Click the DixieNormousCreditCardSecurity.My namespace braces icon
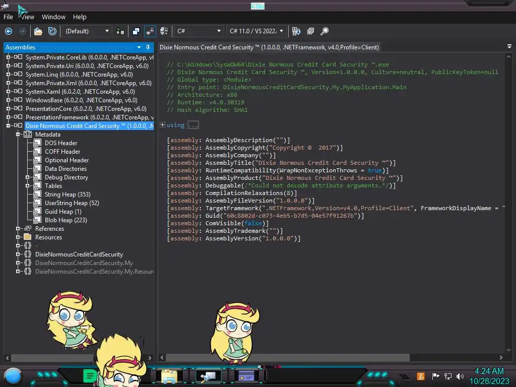Screen dimensions: 516x387 [x=28, y=263]
